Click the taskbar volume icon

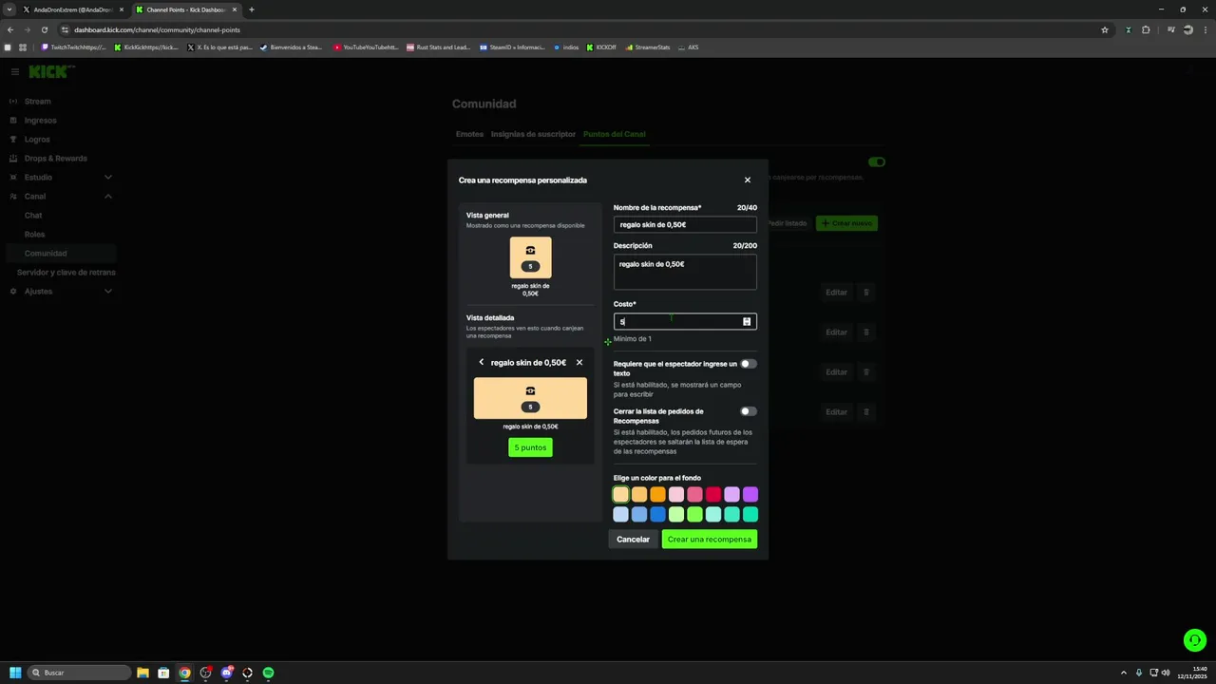(x=1166, y=673)
